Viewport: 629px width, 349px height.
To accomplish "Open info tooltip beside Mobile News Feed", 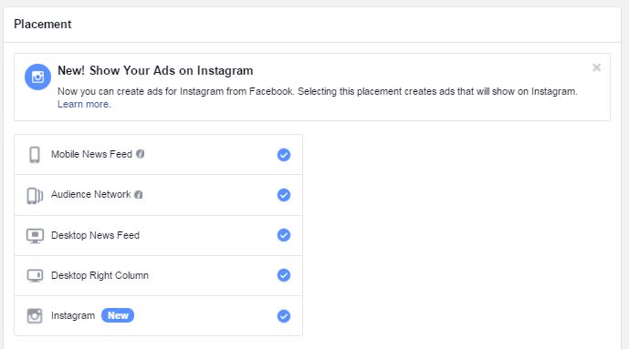I will pyautogui.click(x=140, y=154).
